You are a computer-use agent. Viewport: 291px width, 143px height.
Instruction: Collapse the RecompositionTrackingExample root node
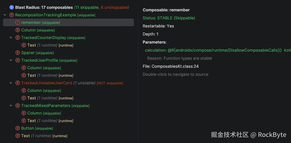pyautogui.click(x=5, y=15)
